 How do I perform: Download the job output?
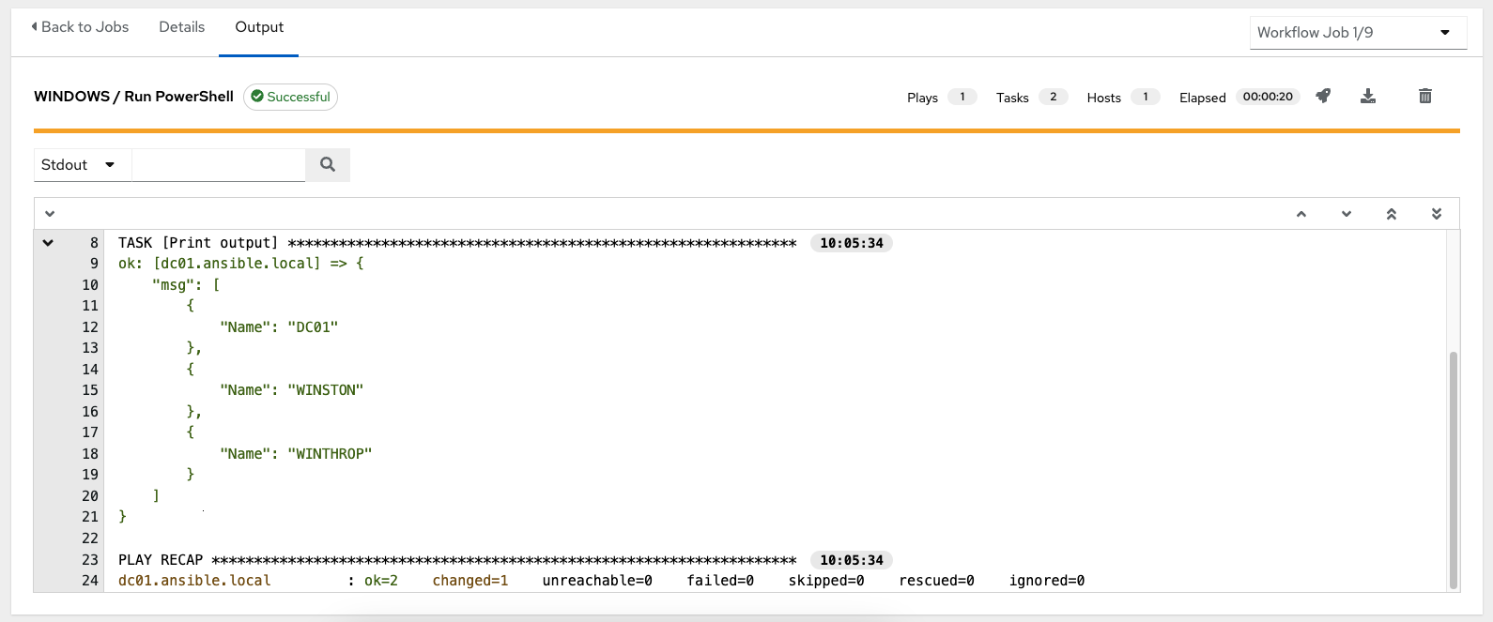pos(1368,96)
